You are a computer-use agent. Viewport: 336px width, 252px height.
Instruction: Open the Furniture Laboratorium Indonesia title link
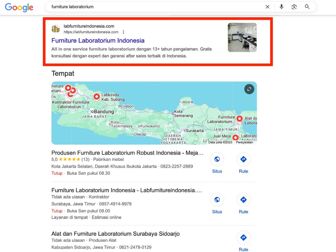pos(98,41)
